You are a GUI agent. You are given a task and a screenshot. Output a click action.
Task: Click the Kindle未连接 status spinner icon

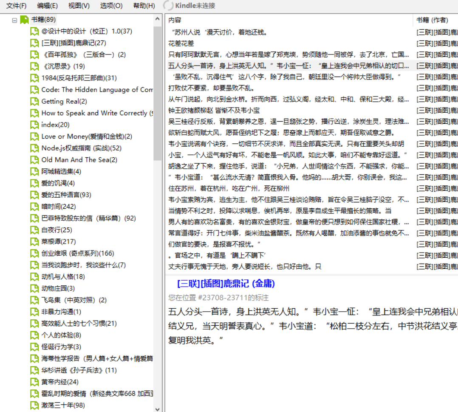(168, 5)
